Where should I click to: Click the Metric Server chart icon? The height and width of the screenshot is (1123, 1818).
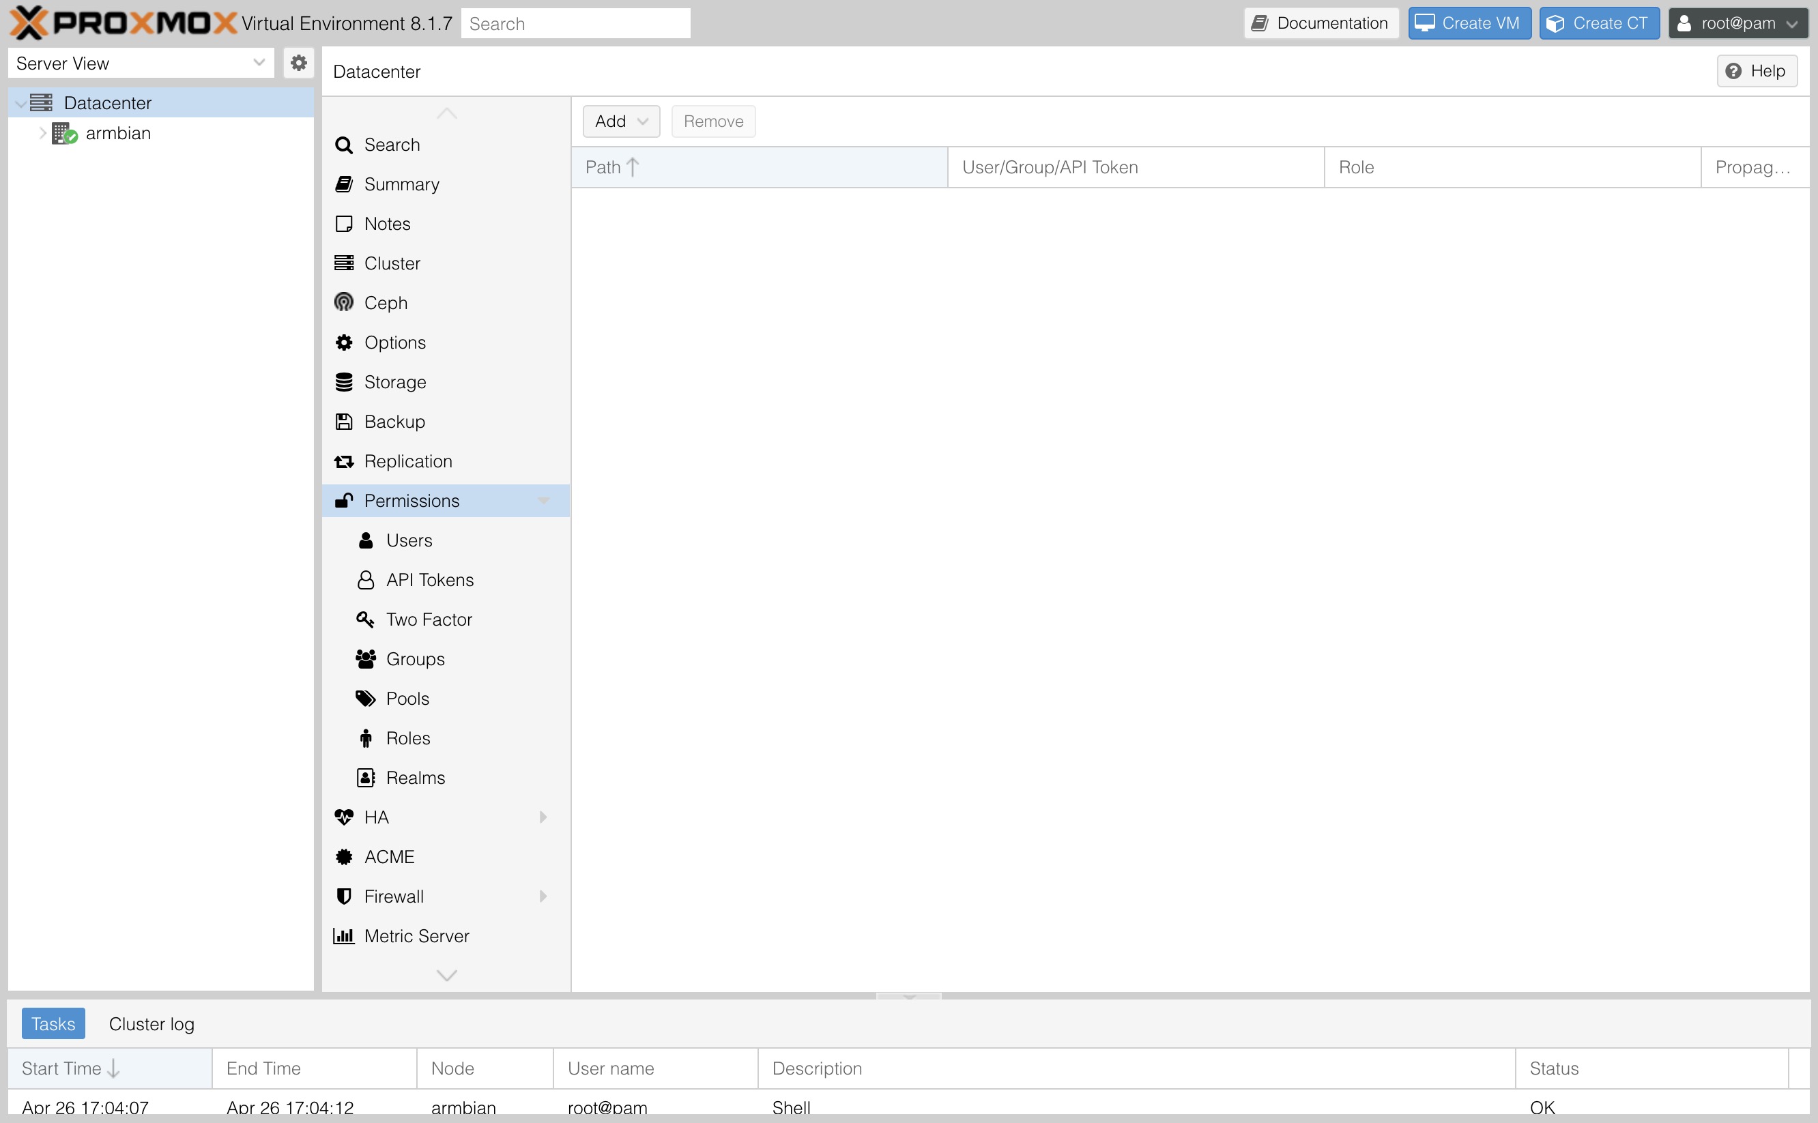coord(344,936)
